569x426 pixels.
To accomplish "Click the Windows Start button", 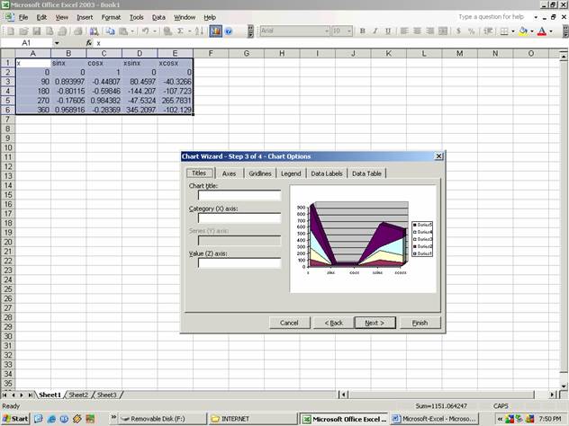I will coord(15,419).
